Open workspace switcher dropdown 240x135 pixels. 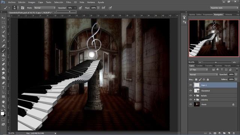(224, 8)
